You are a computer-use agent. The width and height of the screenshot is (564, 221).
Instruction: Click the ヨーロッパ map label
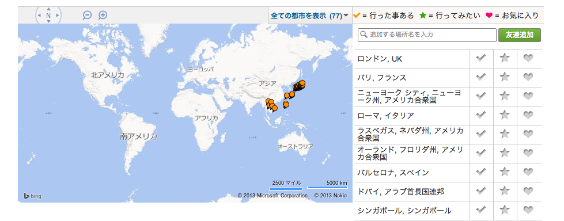point(200,70)
